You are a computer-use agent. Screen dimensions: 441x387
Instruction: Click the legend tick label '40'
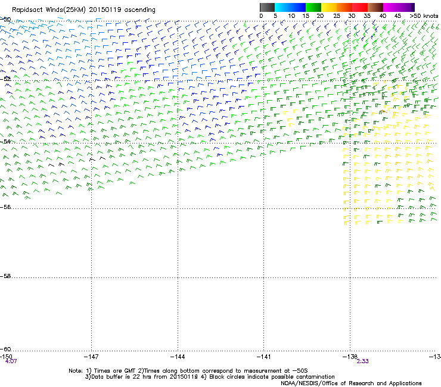click(x=383, y=16)
